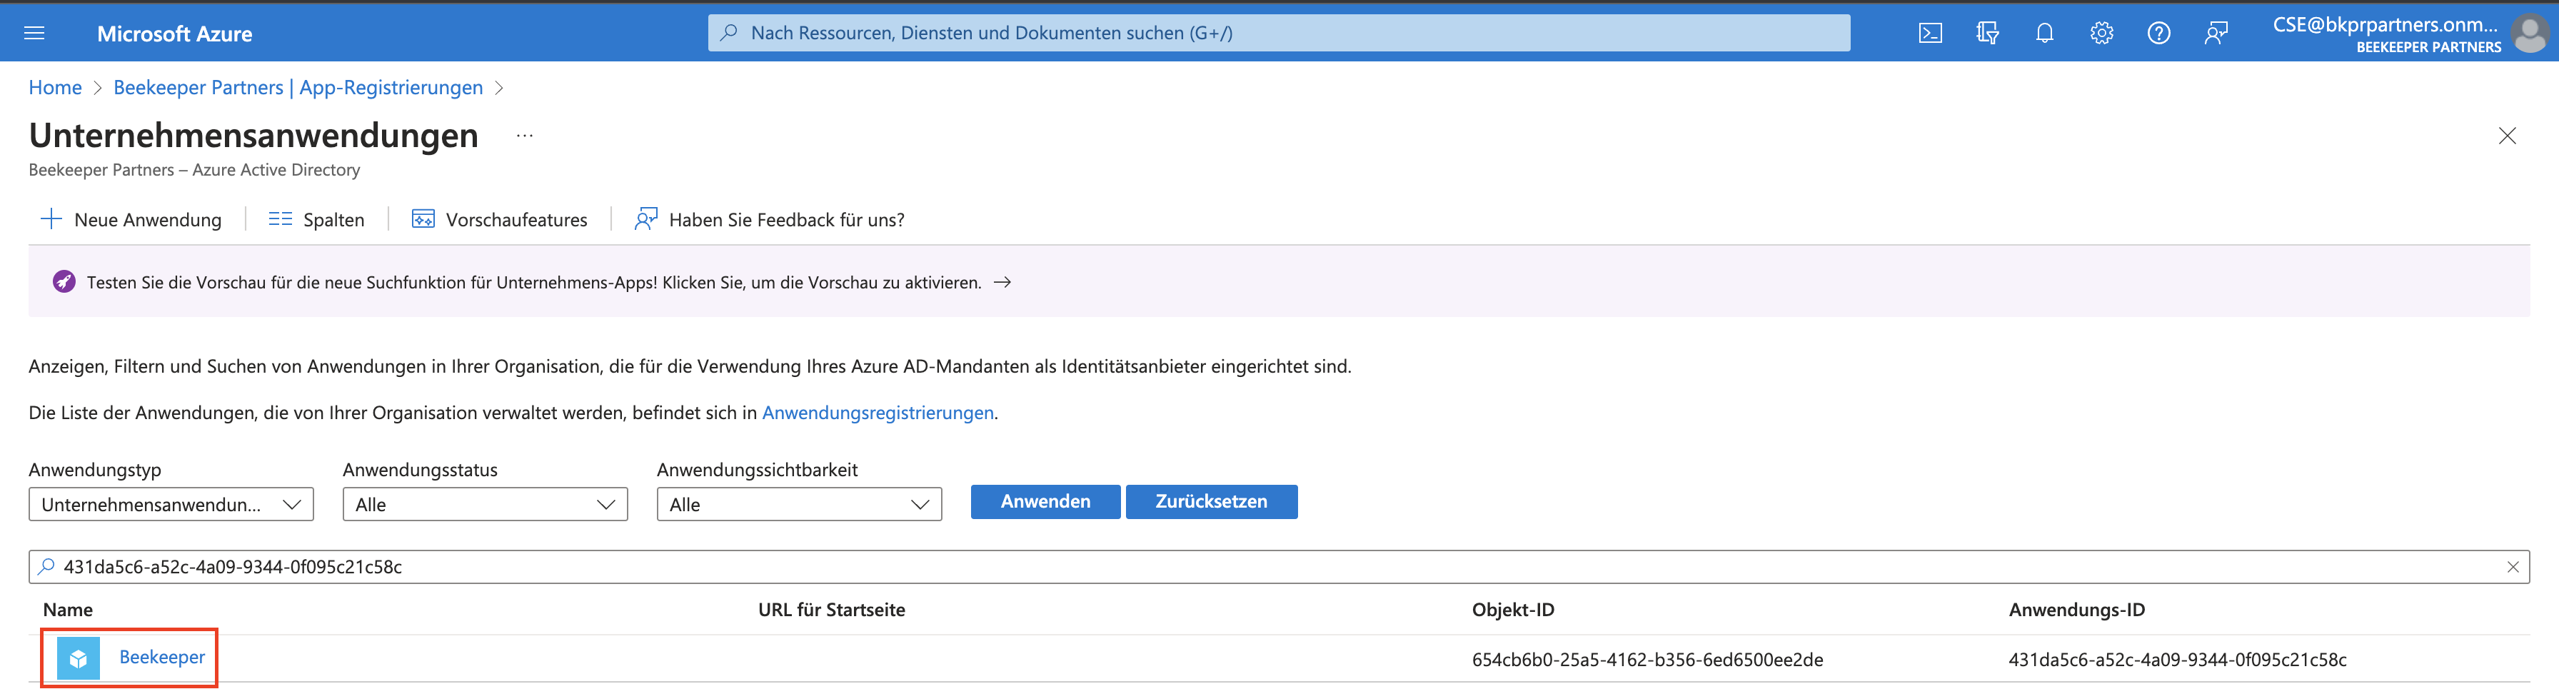Close the Unternehmensanwendungen blade
Viewport: 2559px width, 694px height.
point(2508,136)
